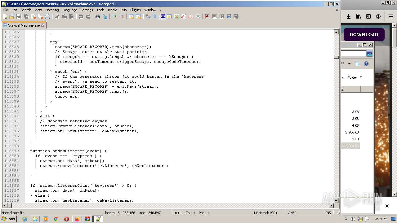Toggle the indent guide button

(162, 16)
